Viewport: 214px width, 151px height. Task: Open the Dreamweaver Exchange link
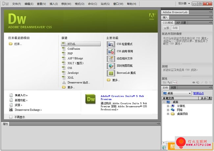pos(28,110)
